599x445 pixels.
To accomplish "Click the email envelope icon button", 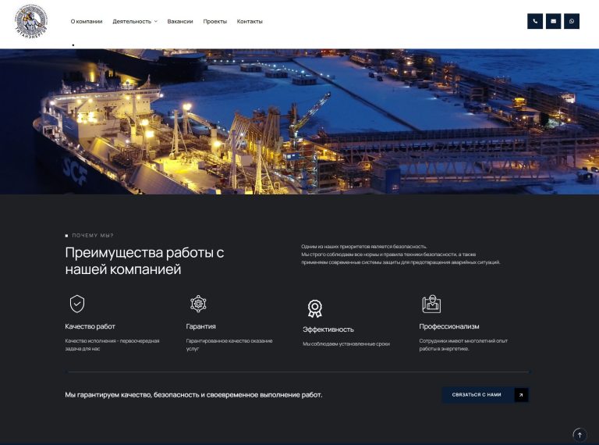I will (553, 21).
